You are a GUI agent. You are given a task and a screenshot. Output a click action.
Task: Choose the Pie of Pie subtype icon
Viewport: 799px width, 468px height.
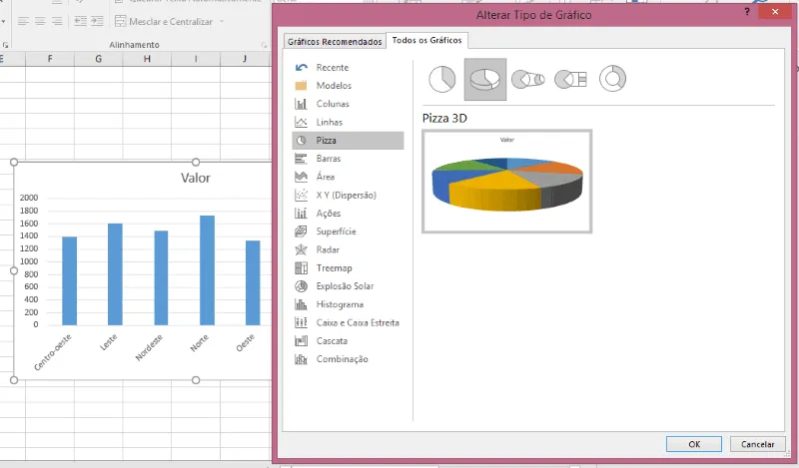[x=528, y=79]
